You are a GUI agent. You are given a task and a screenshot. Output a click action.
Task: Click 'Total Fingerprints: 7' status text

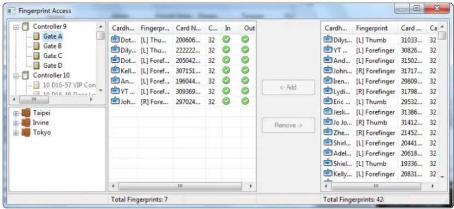pos(140,200)
